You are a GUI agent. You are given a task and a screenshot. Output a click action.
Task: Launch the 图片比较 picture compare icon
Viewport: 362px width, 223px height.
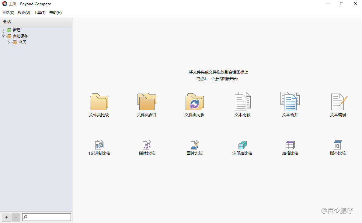[x=195, y=145]
